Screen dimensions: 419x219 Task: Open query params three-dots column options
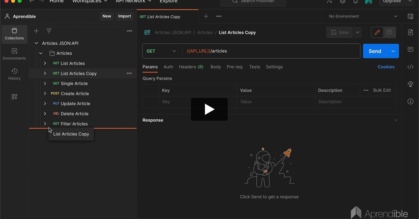click(366, 90)
